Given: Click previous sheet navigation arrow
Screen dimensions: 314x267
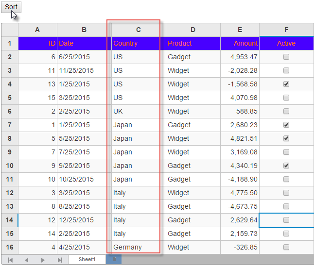Looking at the screenshot, I should point(26,260).
